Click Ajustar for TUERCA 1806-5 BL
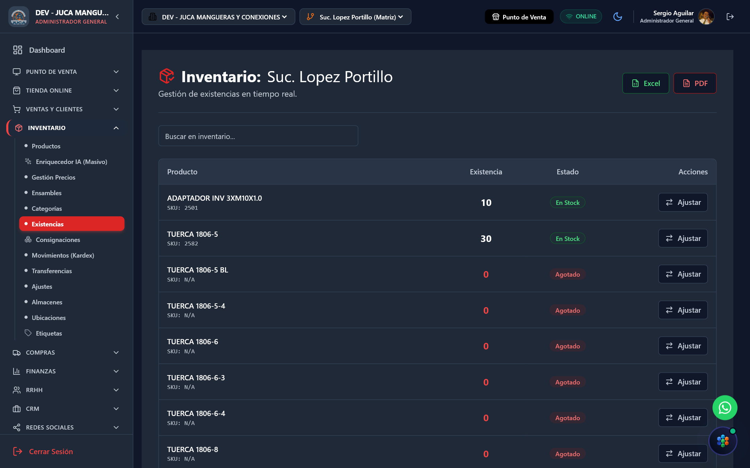 pos(683,274)
